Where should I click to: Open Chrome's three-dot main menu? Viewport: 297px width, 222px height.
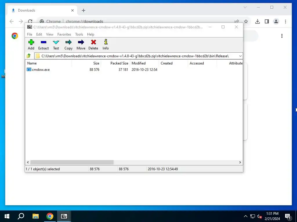285,21
